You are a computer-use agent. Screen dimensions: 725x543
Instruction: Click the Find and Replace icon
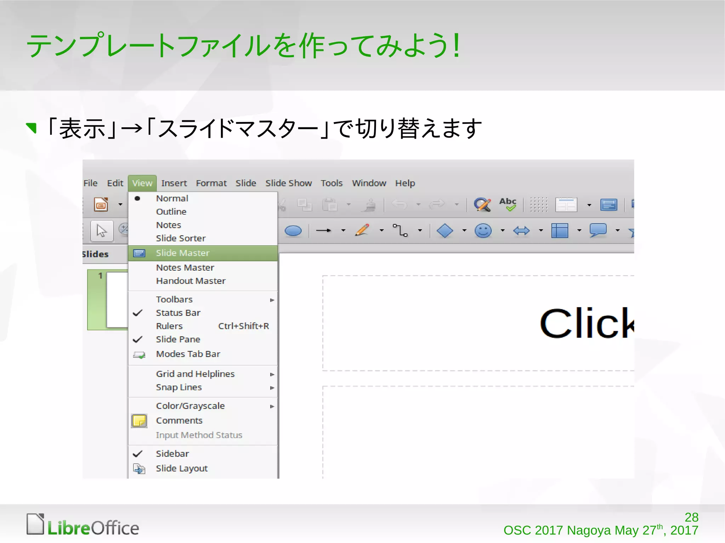[x=482, y=204]
